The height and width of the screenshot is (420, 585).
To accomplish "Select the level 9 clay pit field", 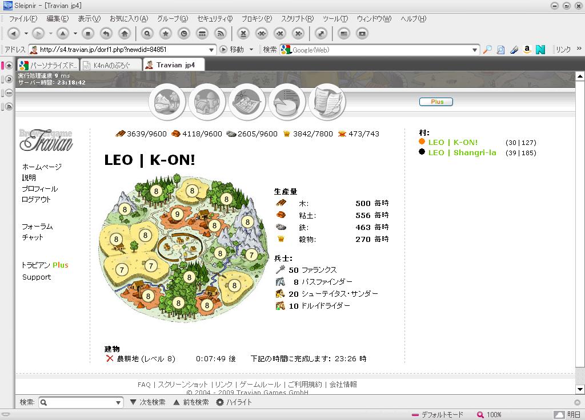I will pyautogui.click(x=177, y=215).
